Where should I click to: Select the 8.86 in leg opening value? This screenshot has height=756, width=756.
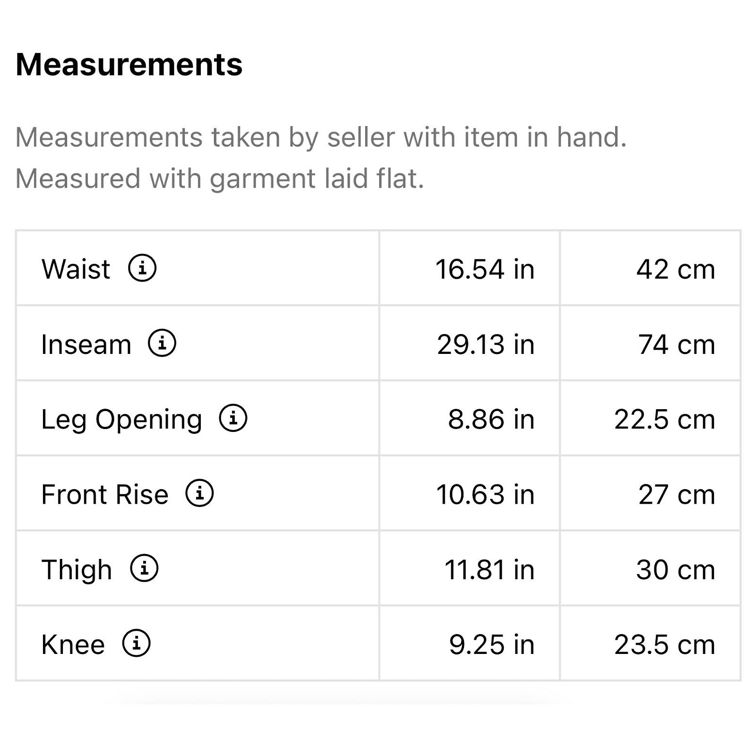(491, 420)
